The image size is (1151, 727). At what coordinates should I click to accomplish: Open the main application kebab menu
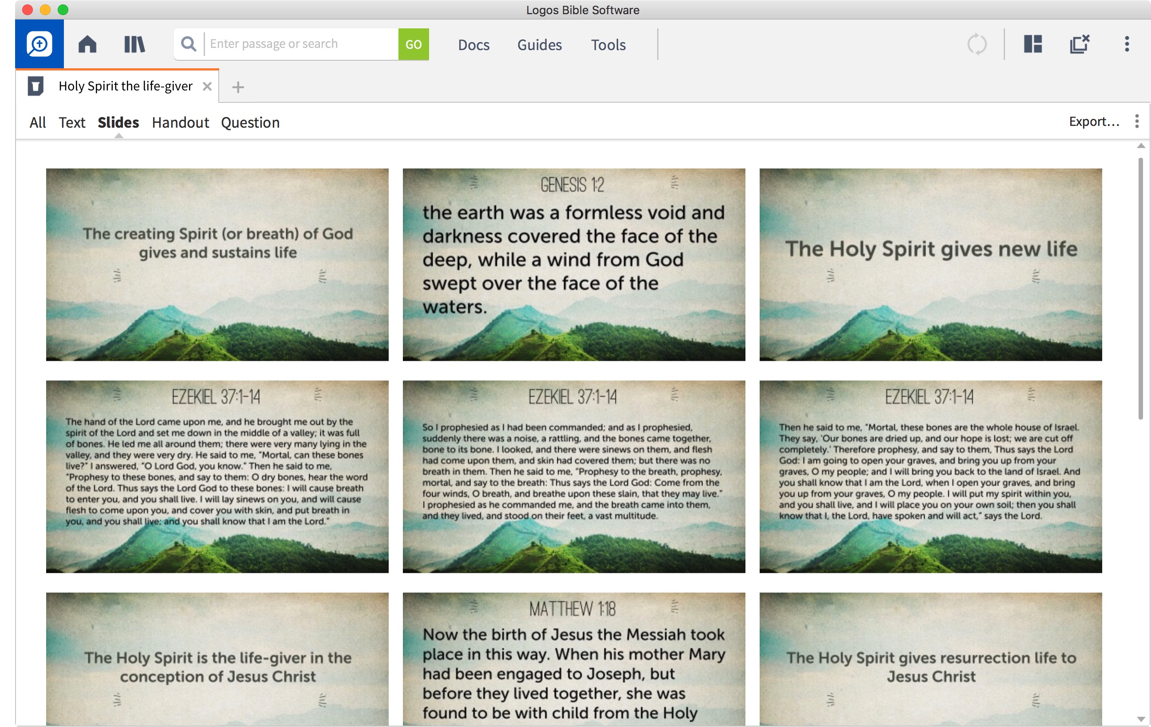pos(1127,44)
